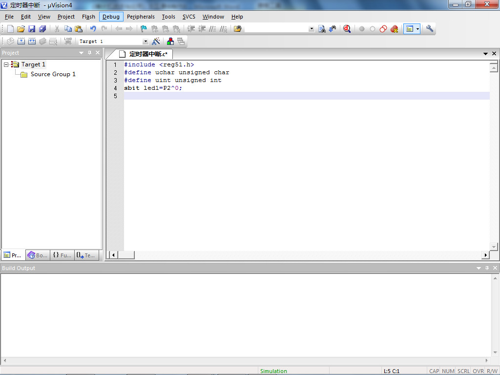500x375 pixels.
Task: Rebuild all target files
Action: (32, 41)
